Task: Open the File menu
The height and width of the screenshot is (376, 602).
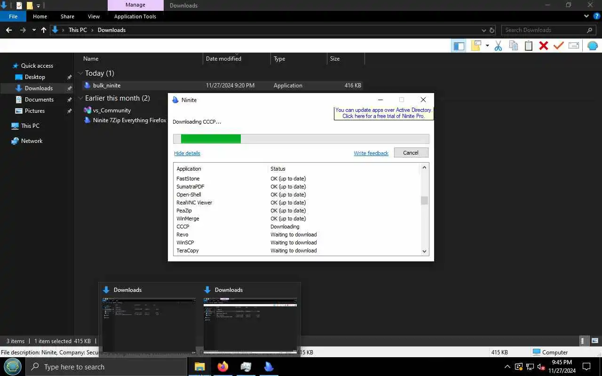Action: pyautogui.click(x=13, y=16)
